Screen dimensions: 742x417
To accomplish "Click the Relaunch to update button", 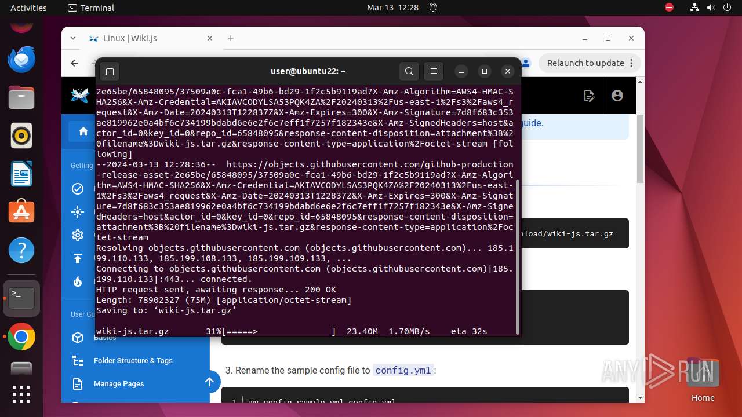I will (x=585, y=63).
